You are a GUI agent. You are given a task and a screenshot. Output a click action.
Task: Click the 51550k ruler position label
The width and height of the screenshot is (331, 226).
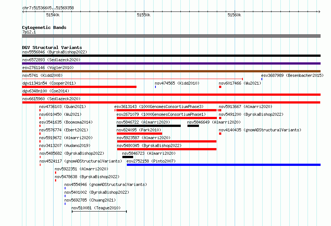144,15
